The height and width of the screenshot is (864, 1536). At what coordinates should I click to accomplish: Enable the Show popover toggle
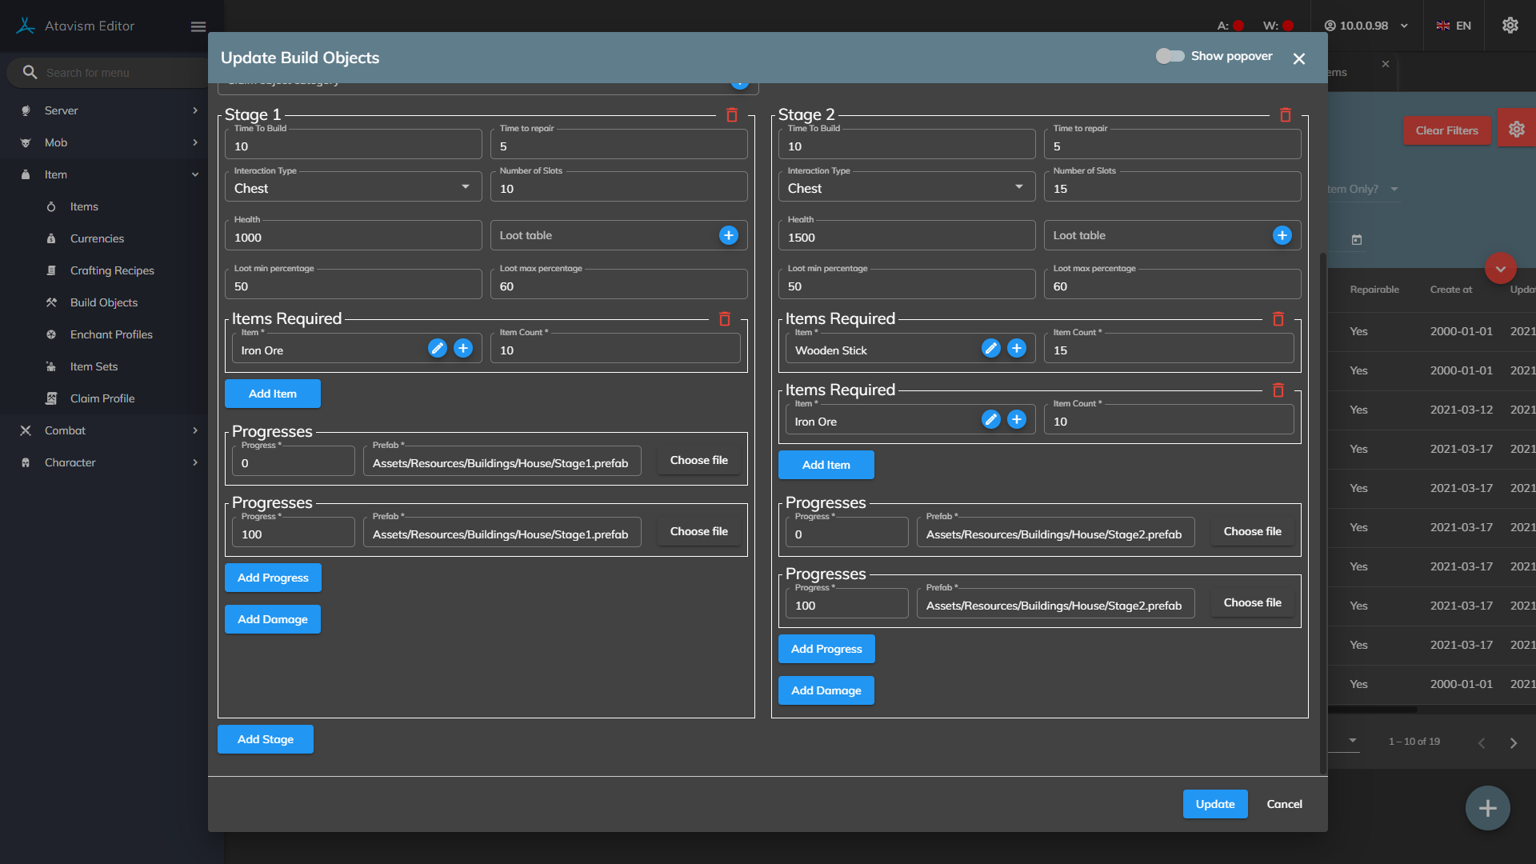pyautogui.click(x=1170, y=56)
